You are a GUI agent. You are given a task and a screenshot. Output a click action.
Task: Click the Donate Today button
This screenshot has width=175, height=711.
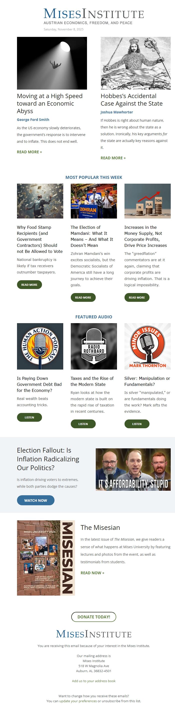click(x=93, y=617)
